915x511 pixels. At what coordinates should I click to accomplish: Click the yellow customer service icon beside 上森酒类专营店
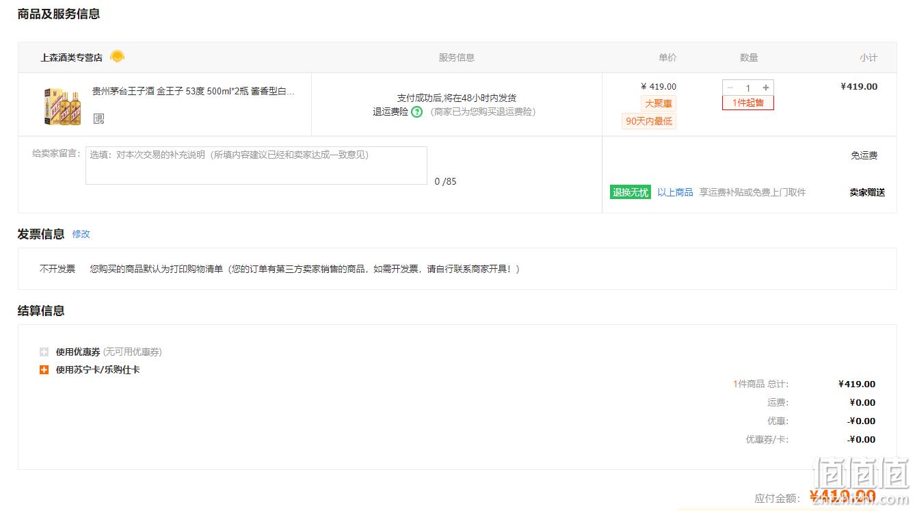118,57
